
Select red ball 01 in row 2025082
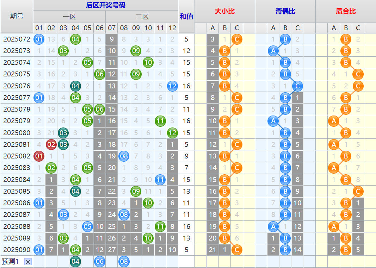tap(39, 156)
